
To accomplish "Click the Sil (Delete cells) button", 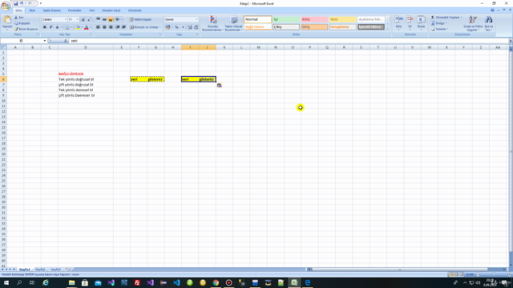I will coord(410,22).
